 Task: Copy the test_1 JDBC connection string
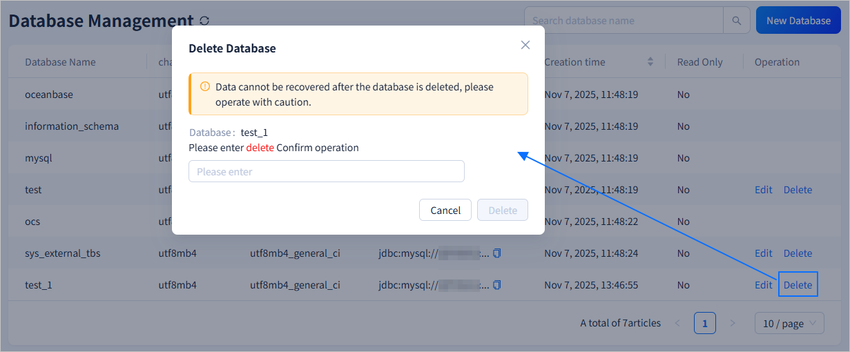[497, 285]
